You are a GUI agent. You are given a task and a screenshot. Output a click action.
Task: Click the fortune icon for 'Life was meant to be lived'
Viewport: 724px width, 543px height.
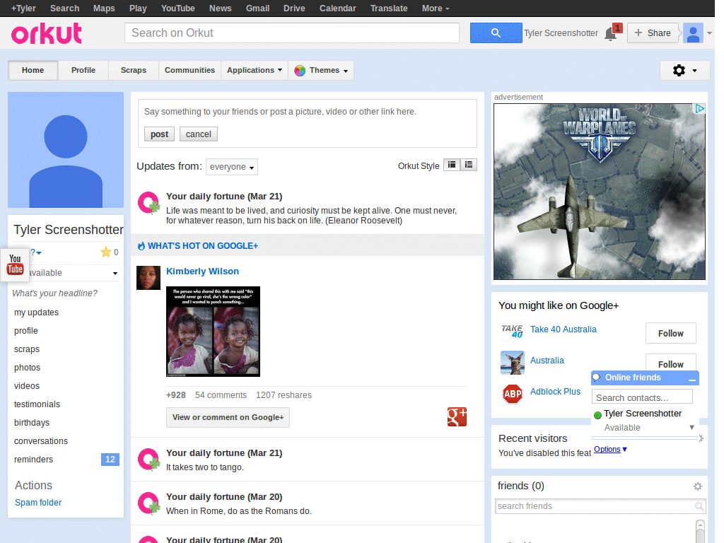[148, 203]
